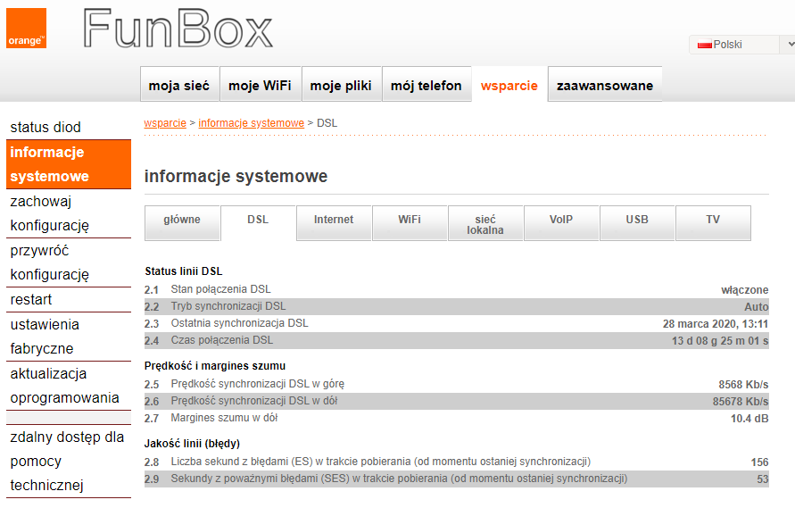Open aktualizacja oprogramowania sidebar item
This screenshot has width=795, height=508.
tap(64, 386)
